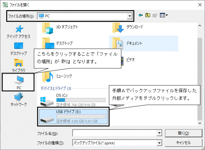Select PC in the places bar
Viewport: 205px width, 150px height.
[18, 82]
